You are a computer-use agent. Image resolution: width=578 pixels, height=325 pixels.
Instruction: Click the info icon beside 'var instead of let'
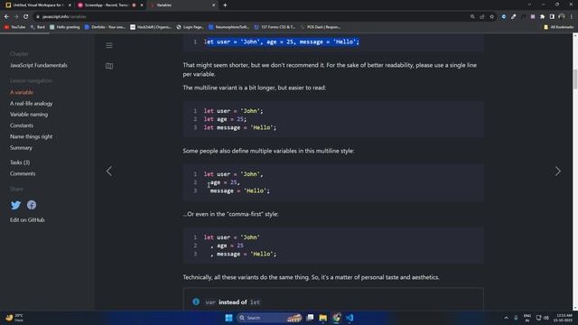pos(196,302)
